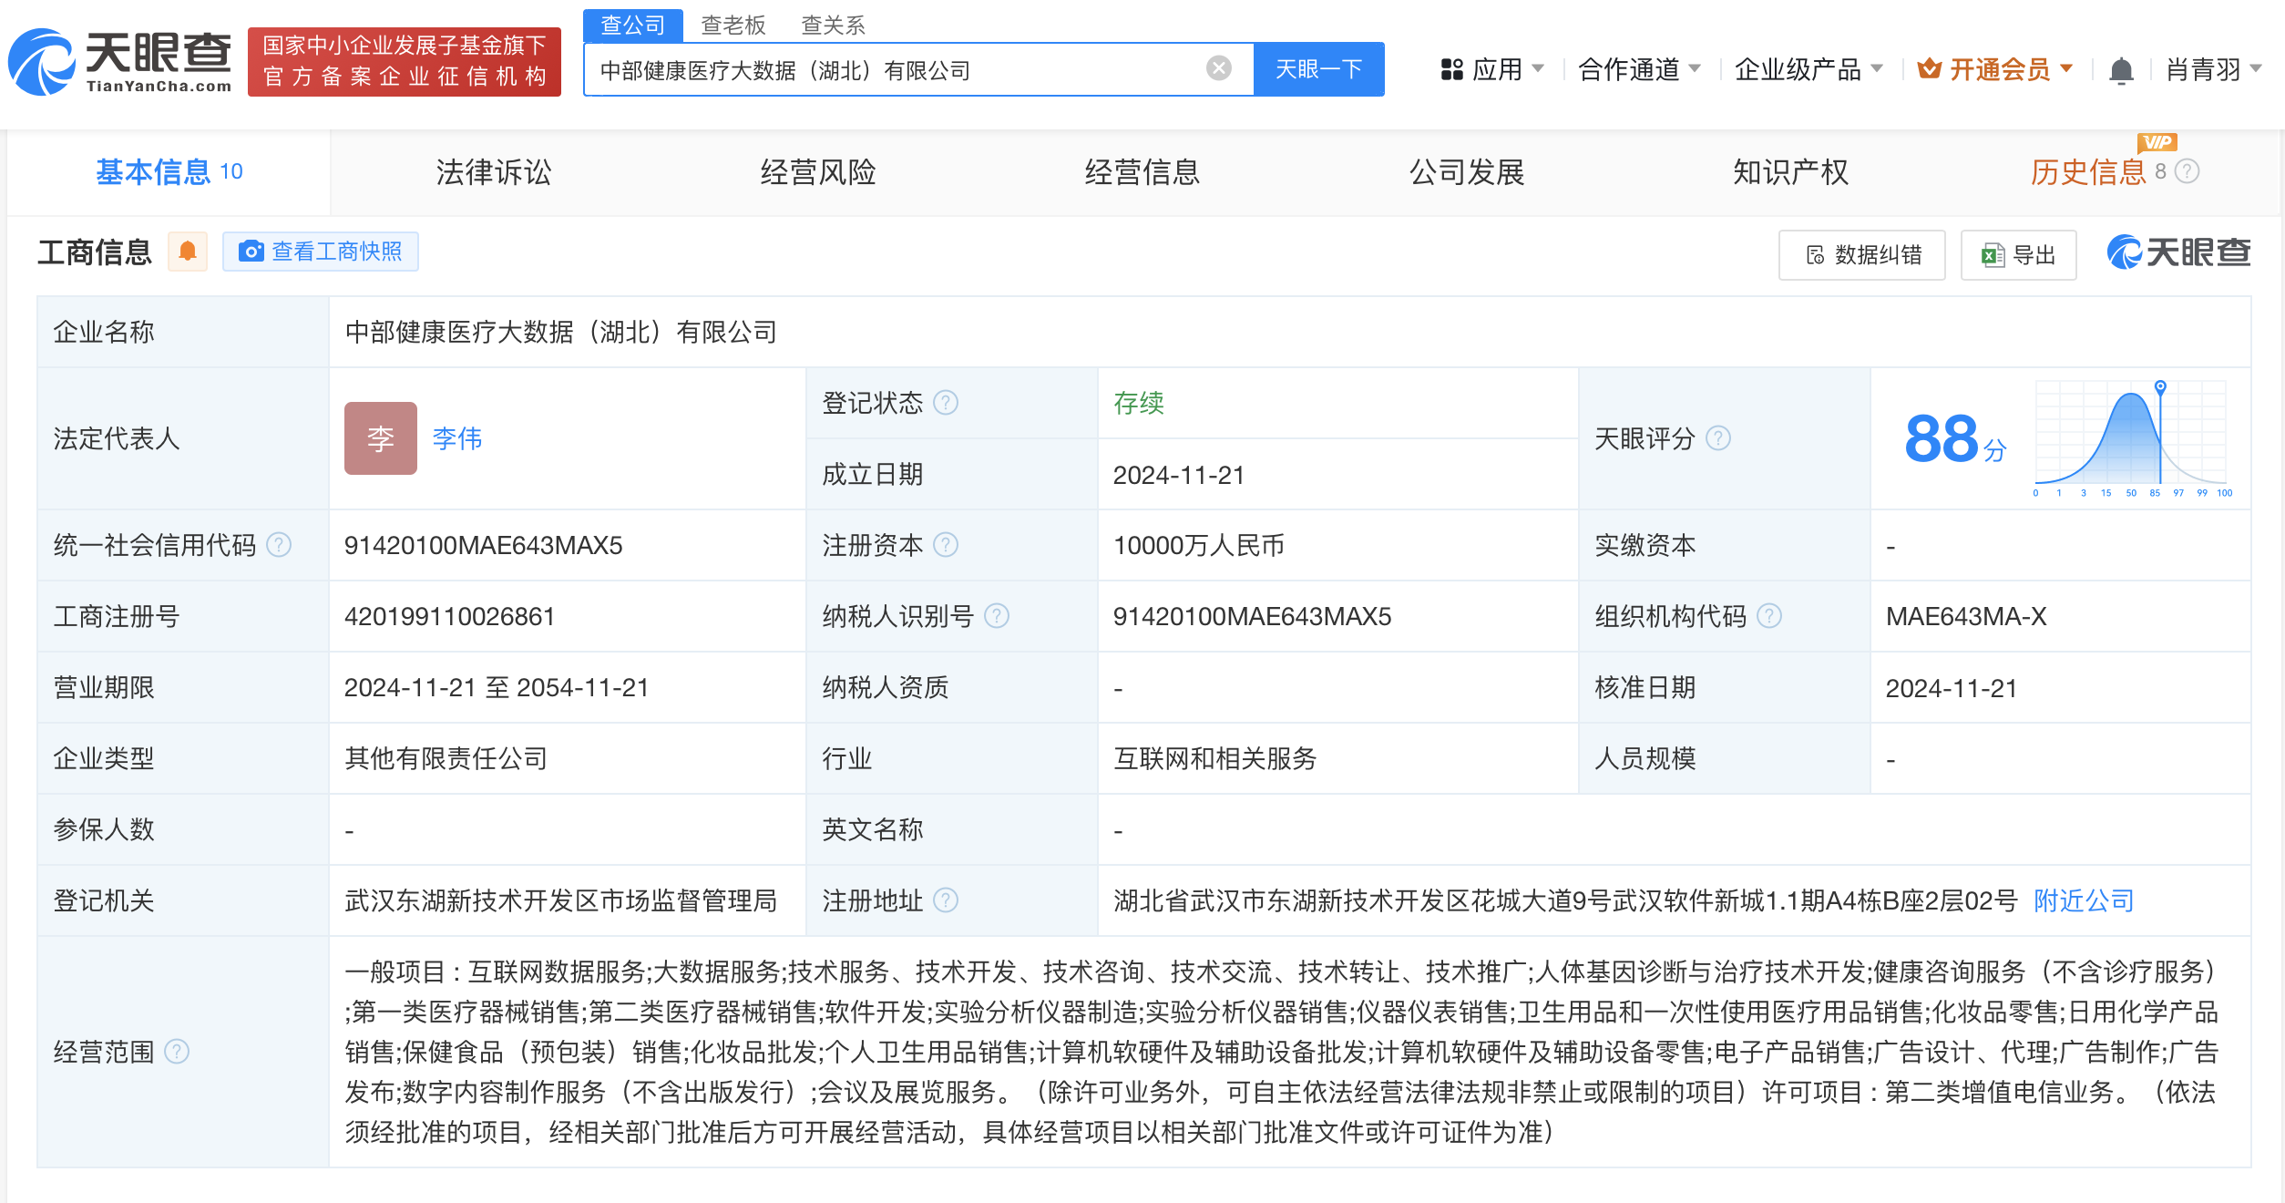This screenshot has width=2285, height=1203.
Task: Click question icon next to 统一社会信用代码
Action: 279,545
